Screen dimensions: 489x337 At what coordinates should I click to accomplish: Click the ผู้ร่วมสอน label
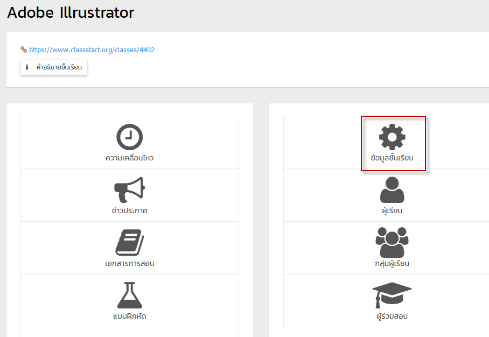tap(392, 316)
